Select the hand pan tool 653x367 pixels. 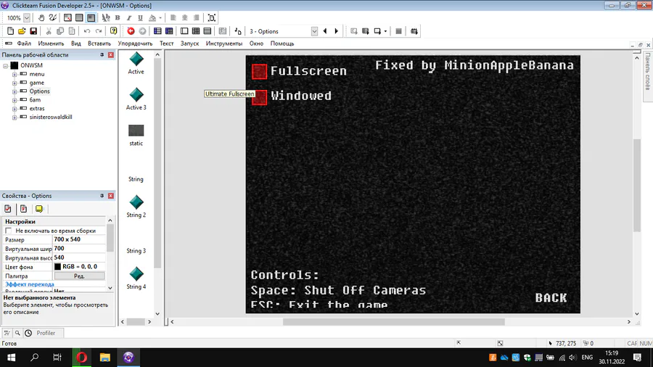click(41, 18)
